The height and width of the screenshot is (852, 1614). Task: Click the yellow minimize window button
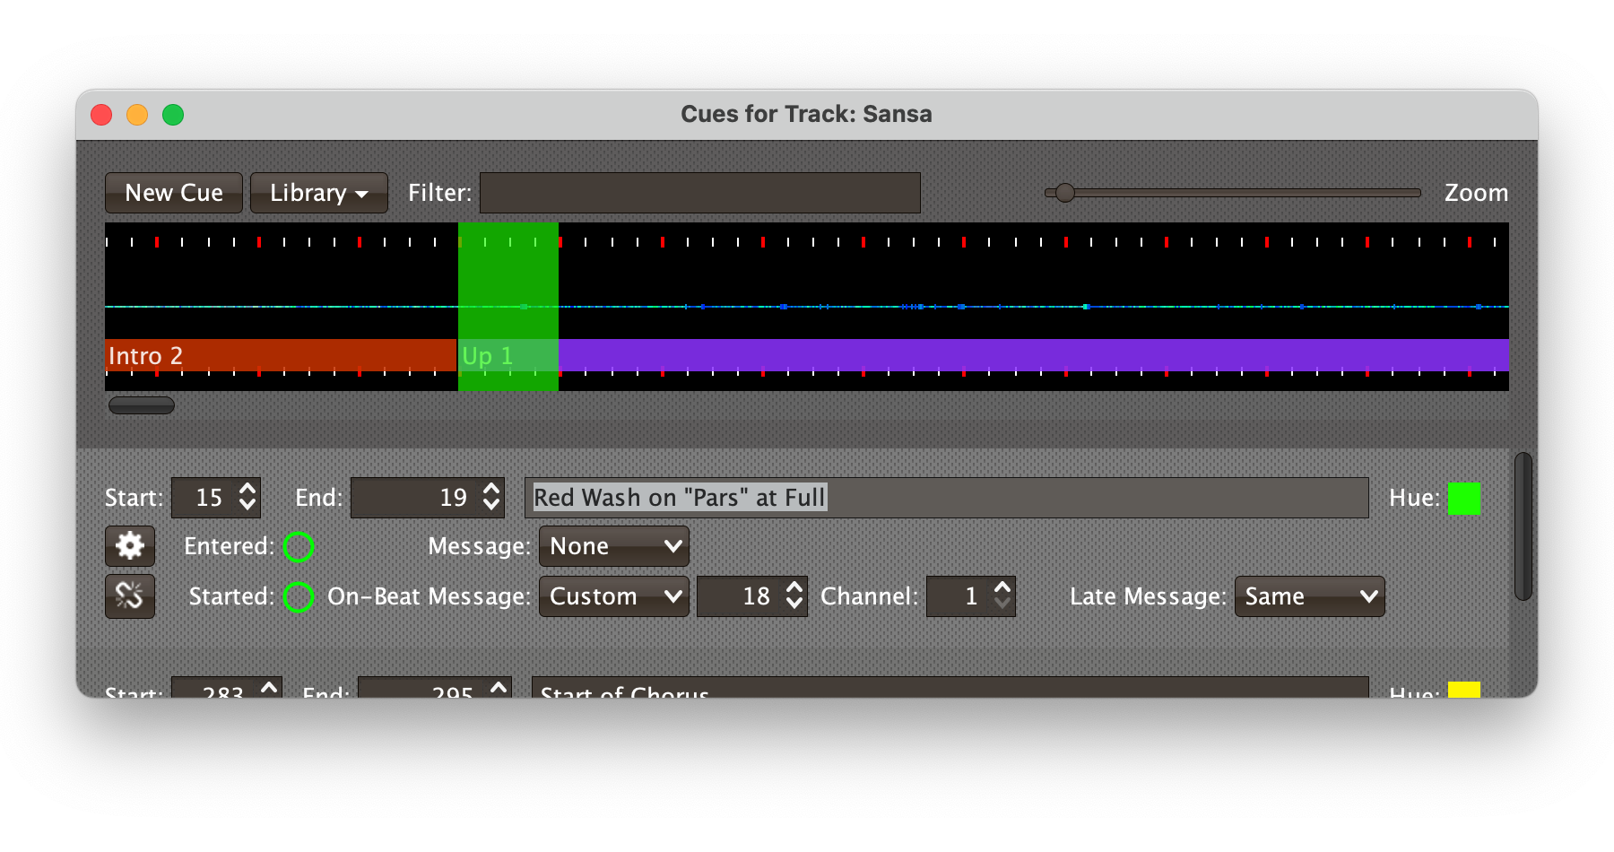coord(137,115)
